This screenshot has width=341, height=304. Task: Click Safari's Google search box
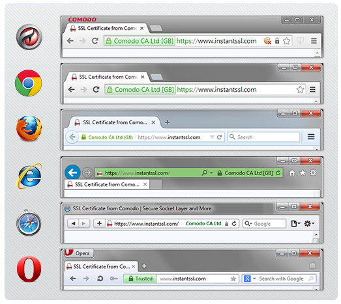point(264,223)
